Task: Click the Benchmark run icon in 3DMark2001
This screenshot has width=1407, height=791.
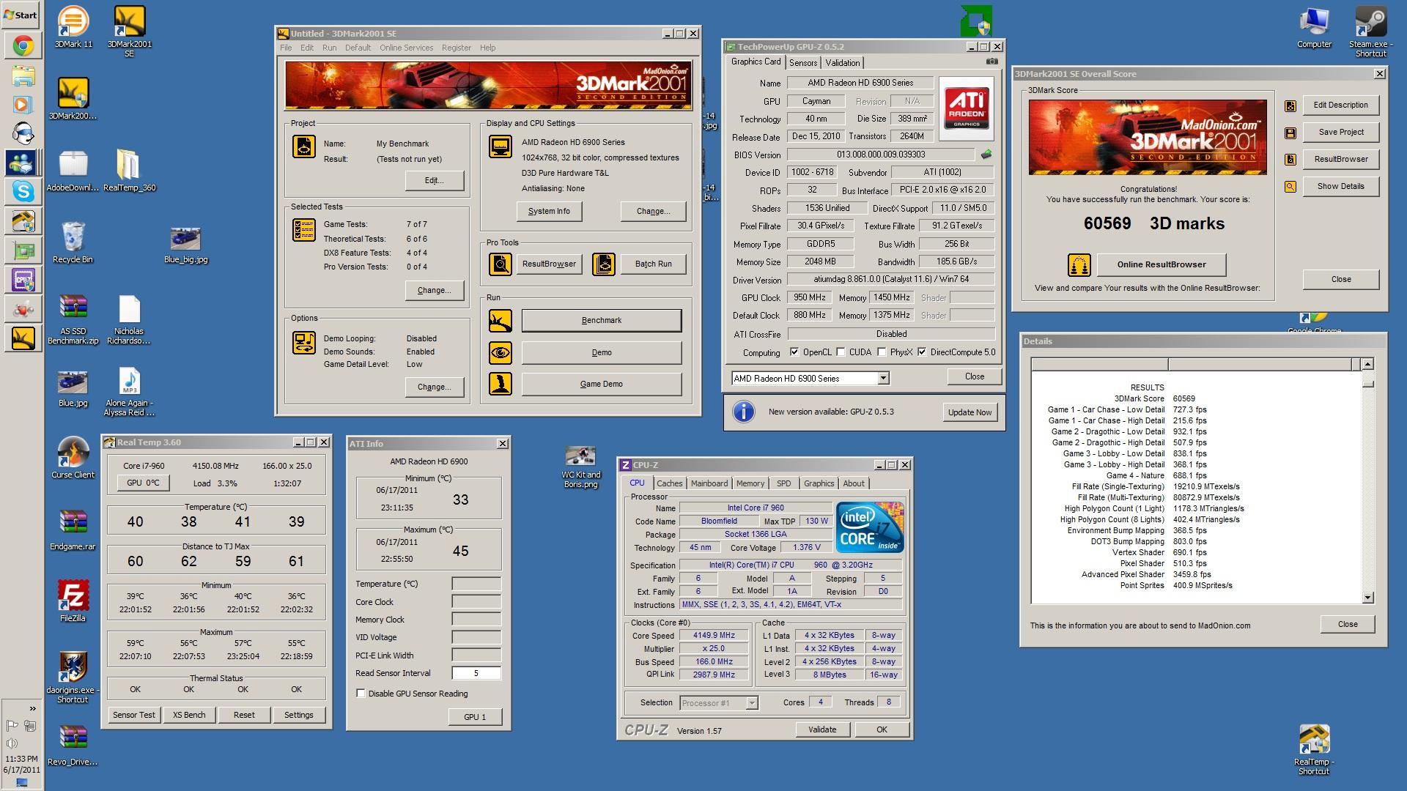Action: point(501,321)
